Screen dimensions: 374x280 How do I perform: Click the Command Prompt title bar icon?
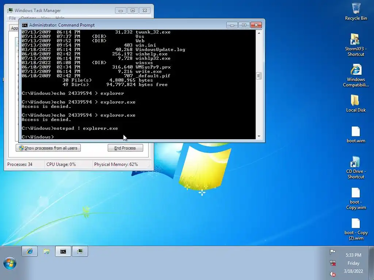pyautogui.click(x=24, y=25)
